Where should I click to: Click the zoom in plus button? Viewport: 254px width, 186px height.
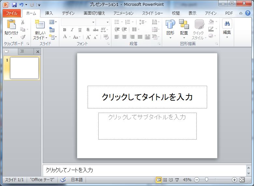point(234,180)
